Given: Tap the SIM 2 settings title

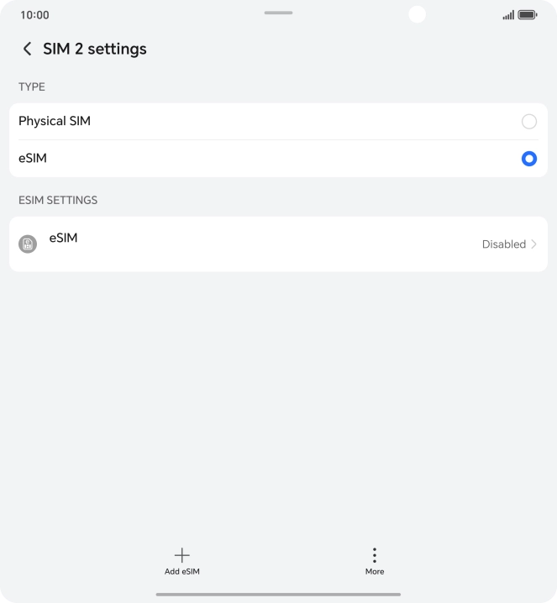Looking at the screenshot, I should [95, 49].
